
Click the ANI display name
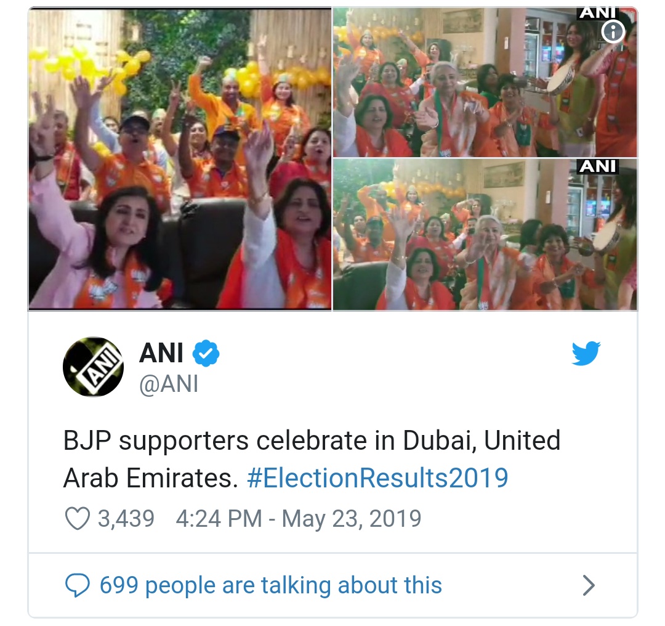point(161,353)
